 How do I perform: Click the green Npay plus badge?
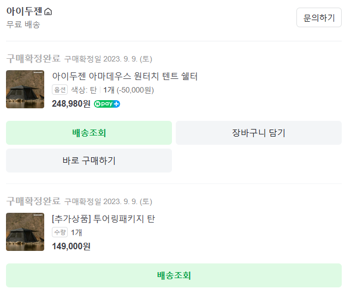tap(107, 104)
